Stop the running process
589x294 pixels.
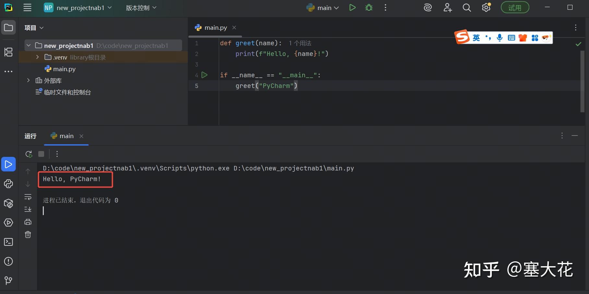tap(41, 154)
